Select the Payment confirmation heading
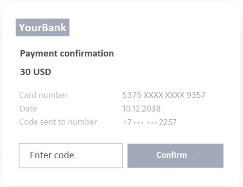 67,54
